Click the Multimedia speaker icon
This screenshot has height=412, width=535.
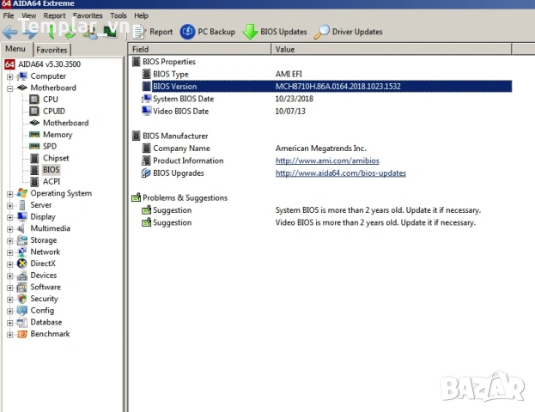tap(21, 228)
